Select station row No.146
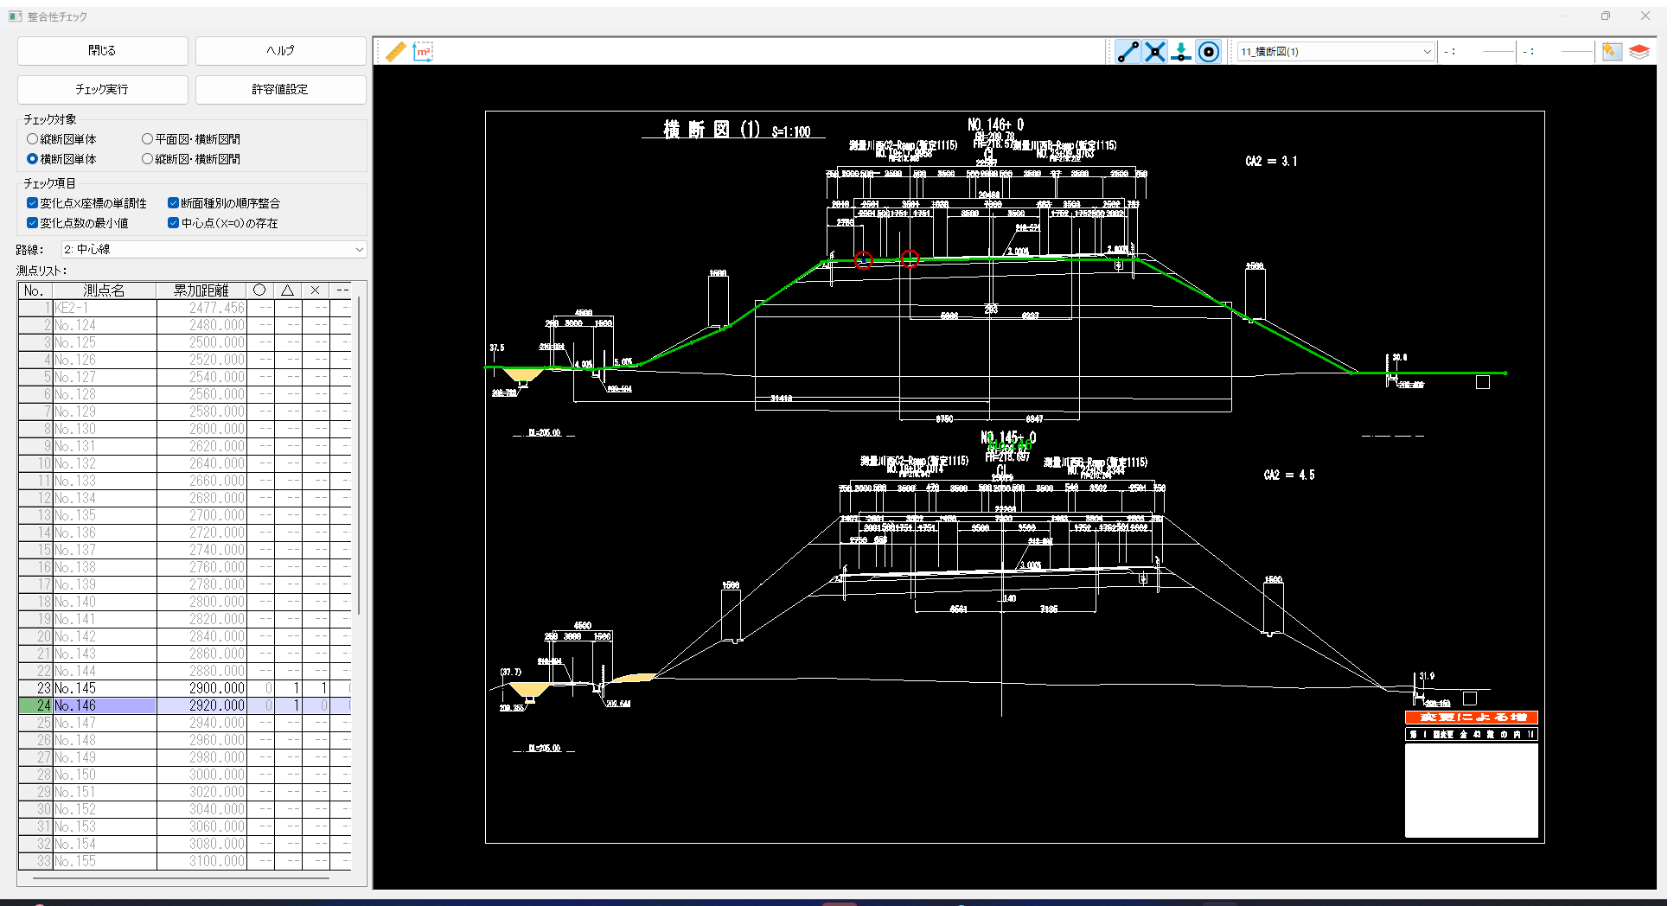Viewport: 1674px width, 906px height. coord(184,705)
